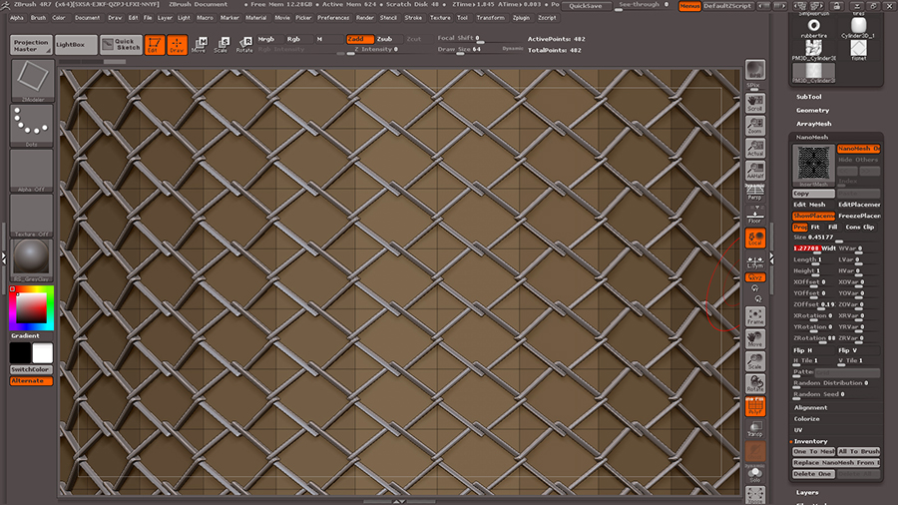Expand the SubTool palette section
This screenshot has width=898, height=505.
(x=808, y=97)
